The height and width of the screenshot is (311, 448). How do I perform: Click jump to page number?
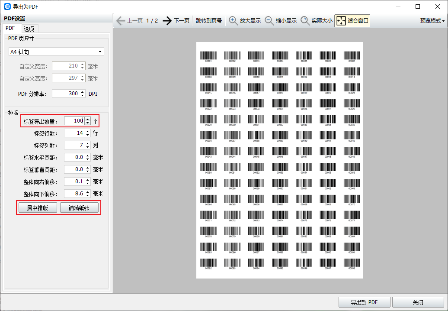pyautogui.click(x=208, y=21)
